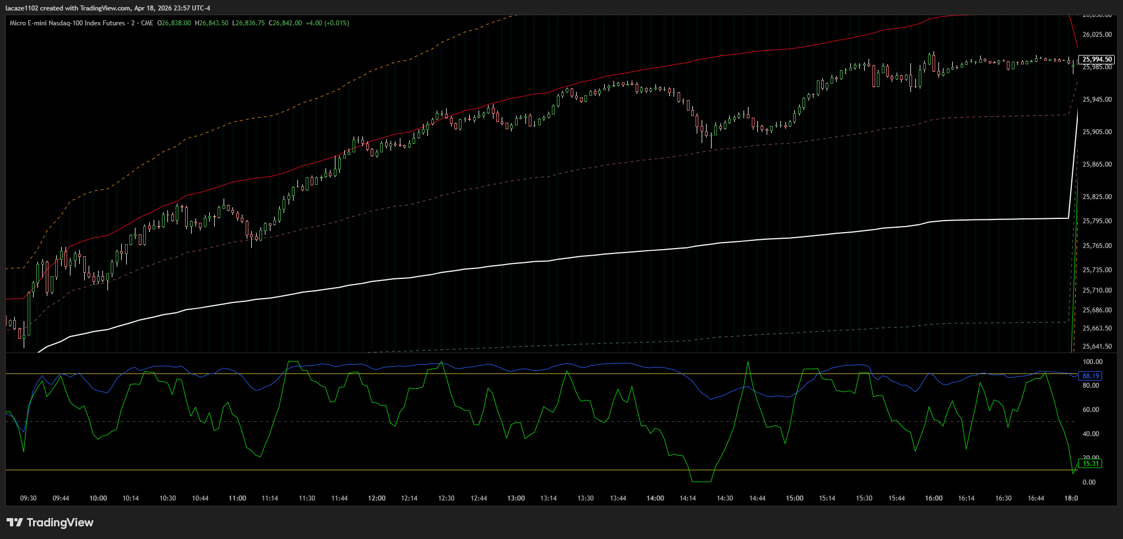Click the TradingView logo at bottom left
The height and width of the screenshot is (539, 1123).
coord(50,522)
